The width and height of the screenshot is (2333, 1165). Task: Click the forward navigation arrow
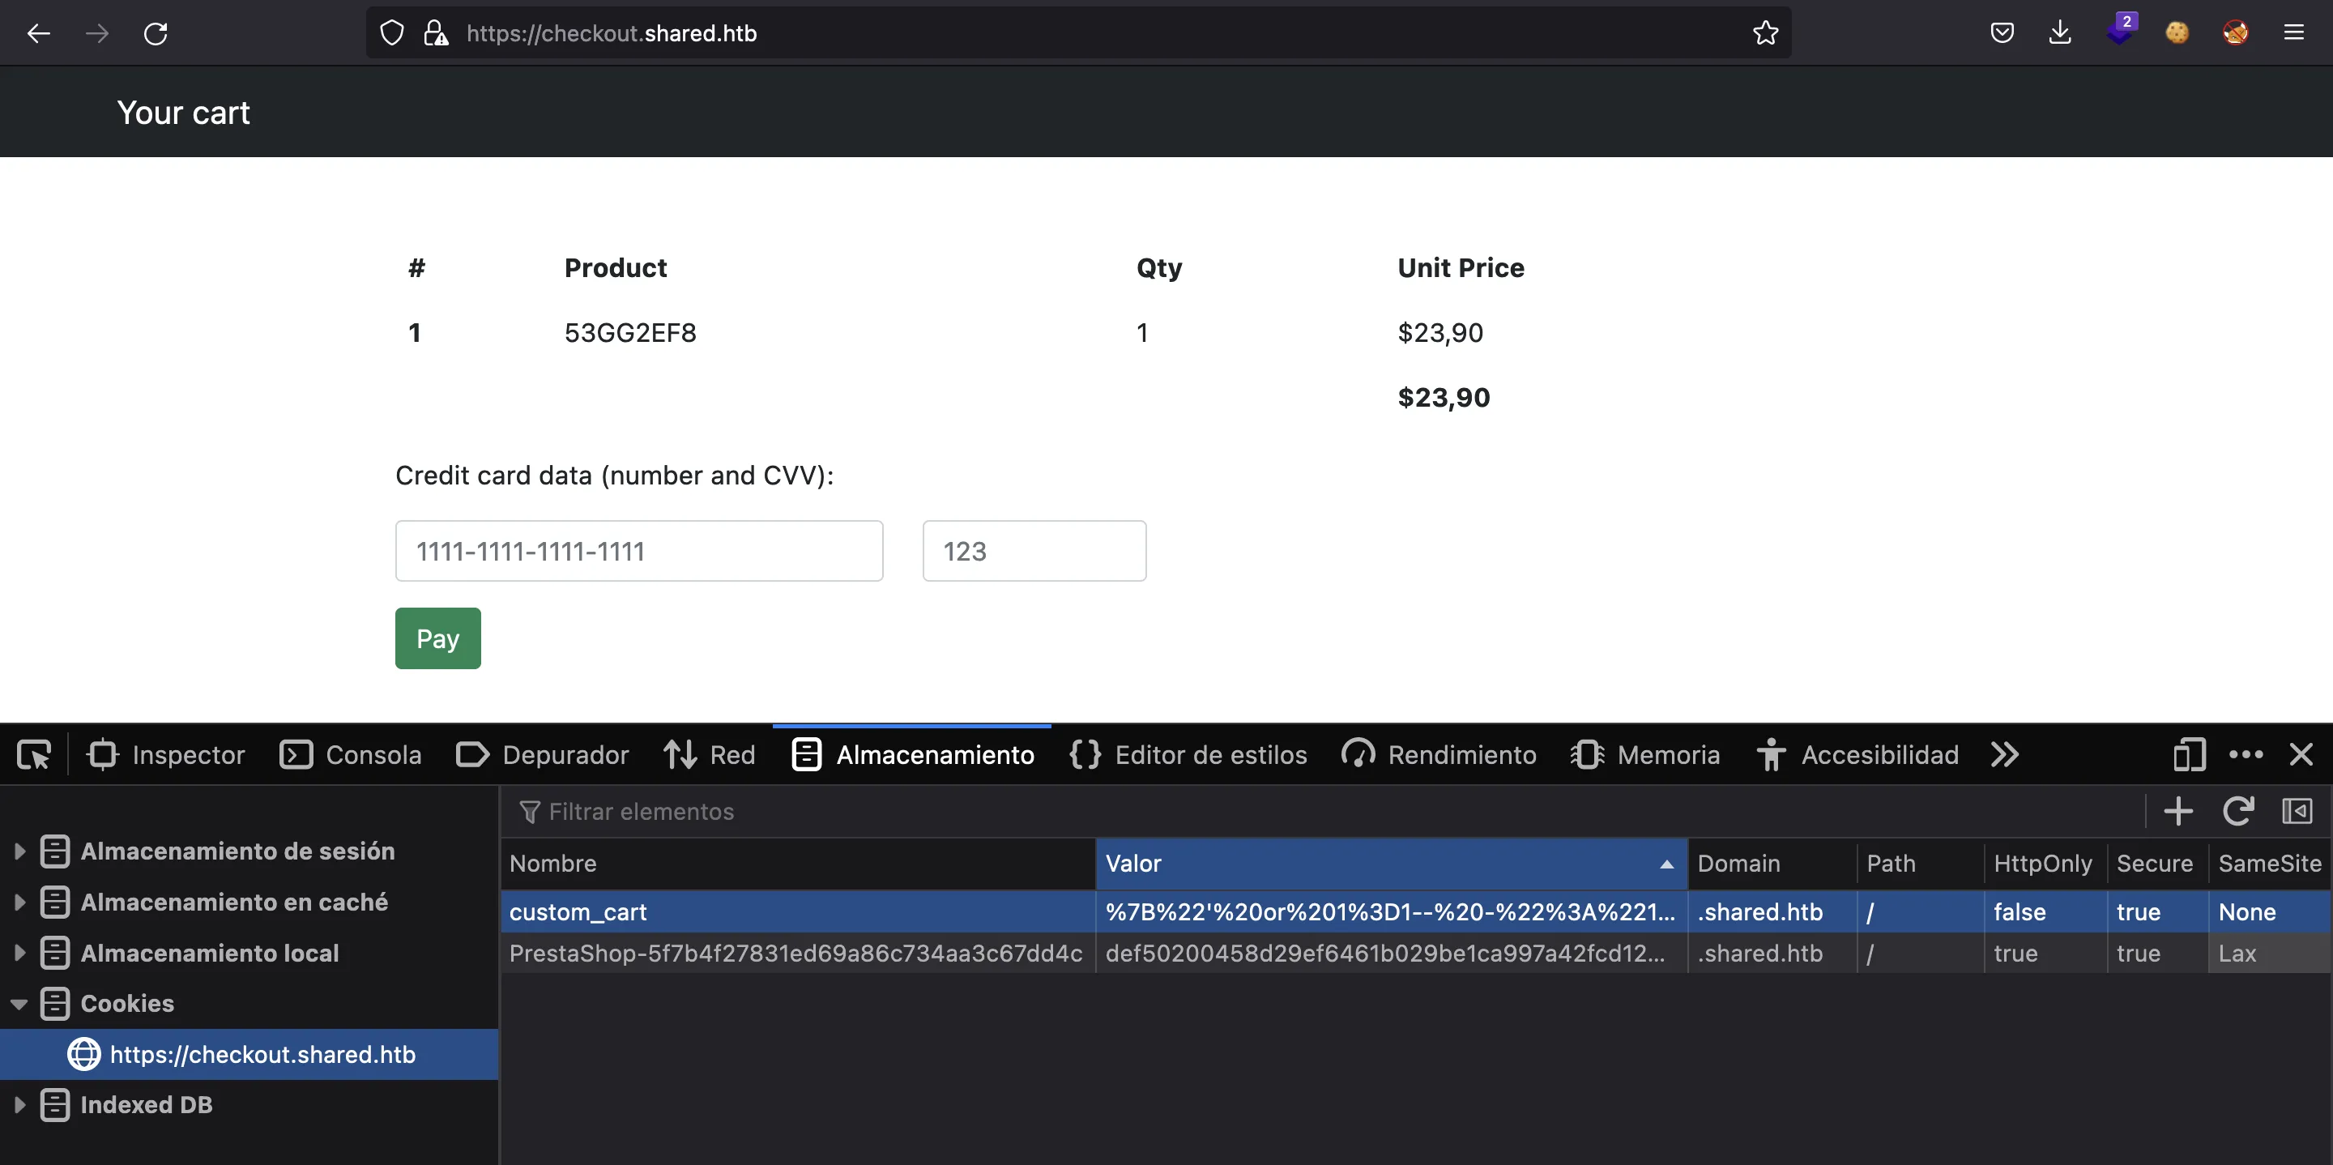point(97,33)
